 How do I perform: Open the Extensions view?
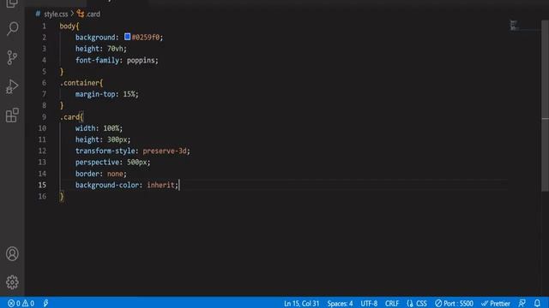[12, 115]
